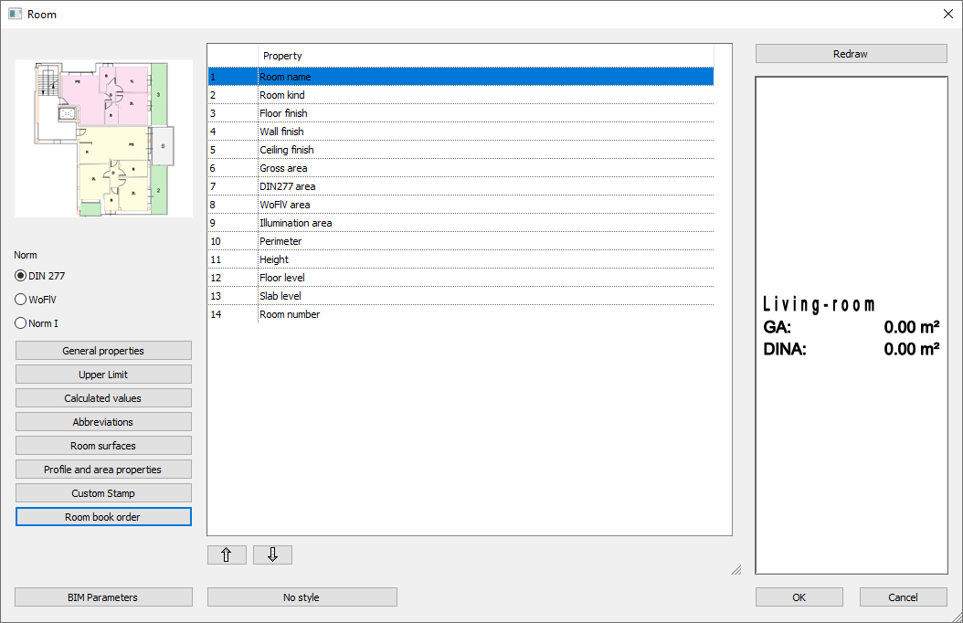Click the Room dialog title icon
Screen dimensions: 963x623
15,14
